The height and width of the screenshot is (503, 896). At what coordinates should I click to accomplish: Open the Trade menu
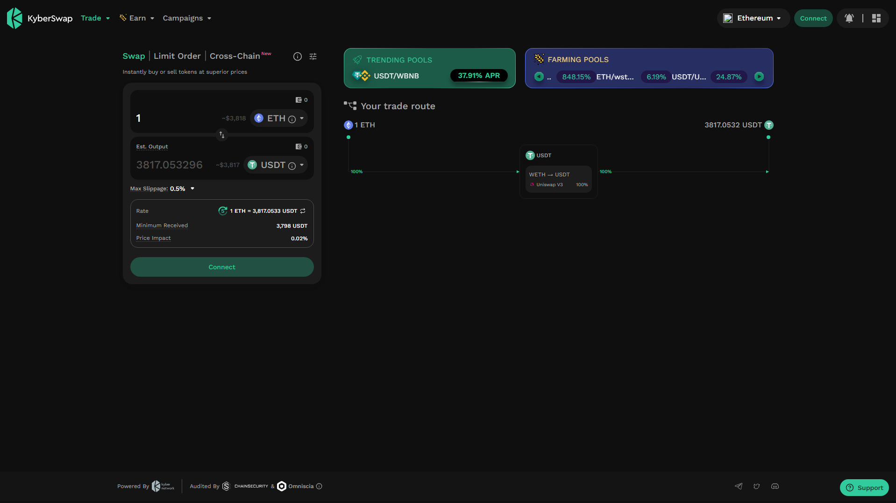click(x=95, y=18)
